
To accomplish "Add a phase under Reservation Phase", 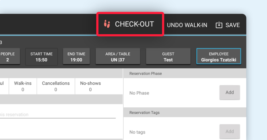I will [229, 92].
